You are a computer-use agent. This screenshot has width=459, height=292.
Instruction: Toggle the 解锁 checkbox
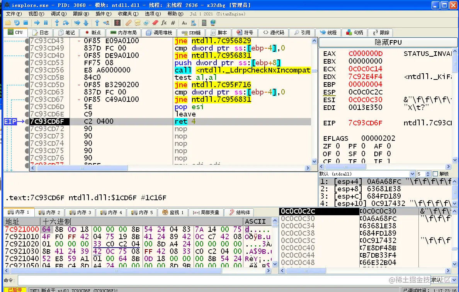[435, 174]
